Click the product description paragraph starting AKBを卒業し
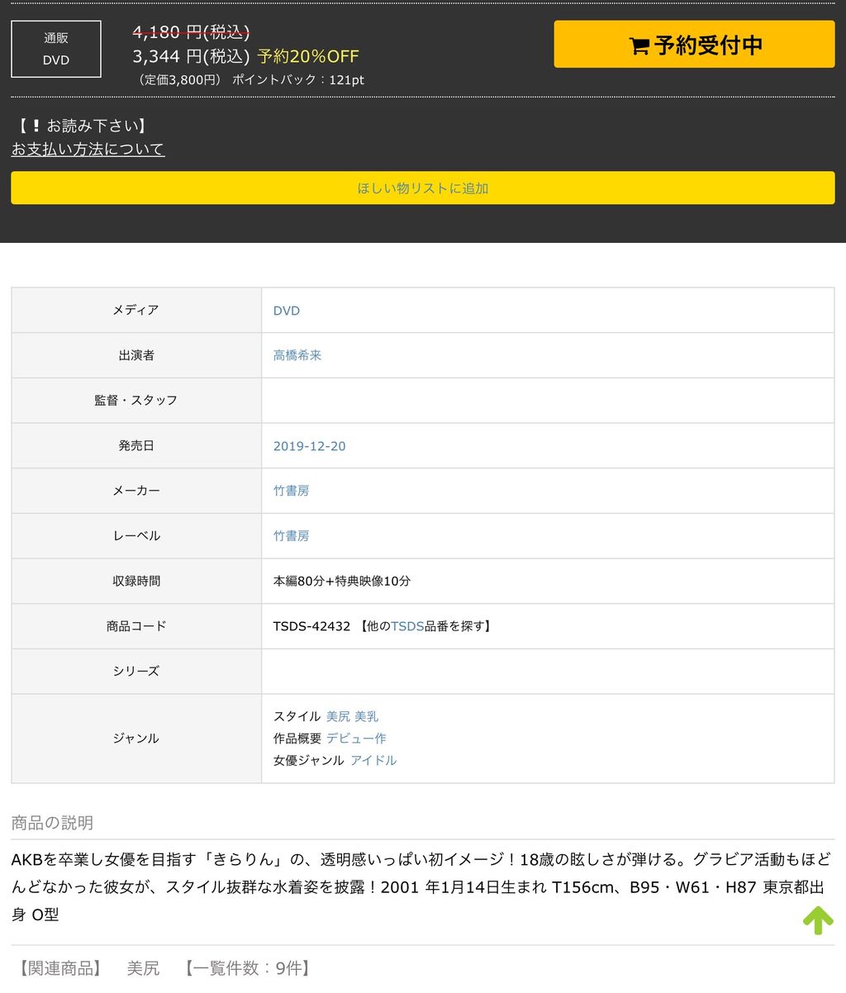 pyautogui.click(x=420, y=887)
